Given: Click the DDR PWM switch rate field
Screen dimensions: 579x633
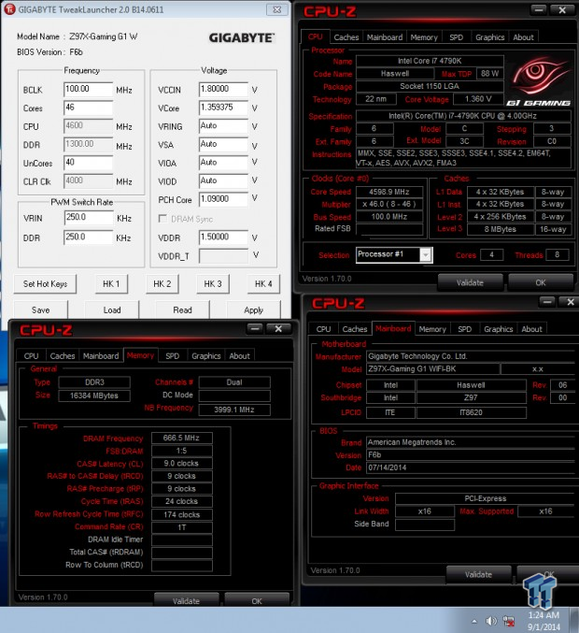Looking at the screenshot, I should pyautogui.click(x=89, y=237).
